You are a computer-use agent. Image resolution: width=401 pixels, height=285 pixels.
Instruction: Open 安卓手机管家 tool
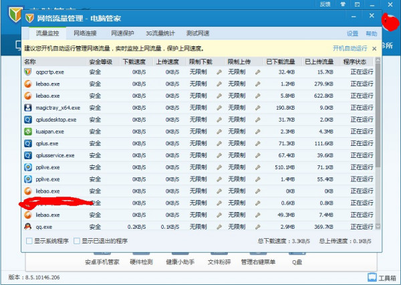click(102, 262)
